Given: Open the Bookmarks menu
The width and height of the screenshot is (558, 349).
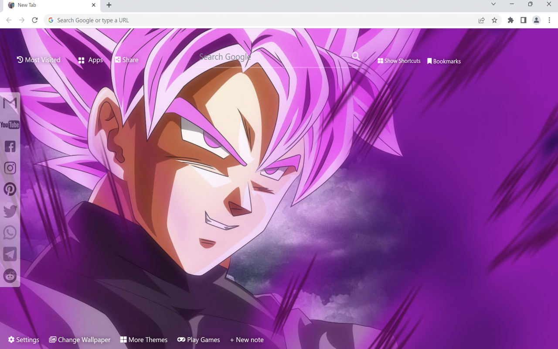Looking at the screenshot, I should click(x=444, y=61).
